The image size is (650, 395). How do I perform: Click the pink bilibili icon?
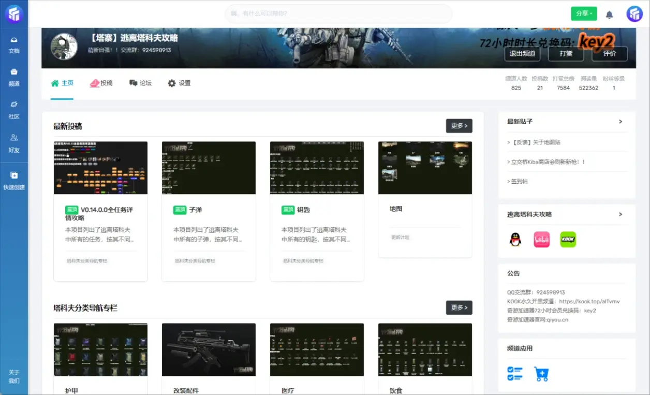542,239
